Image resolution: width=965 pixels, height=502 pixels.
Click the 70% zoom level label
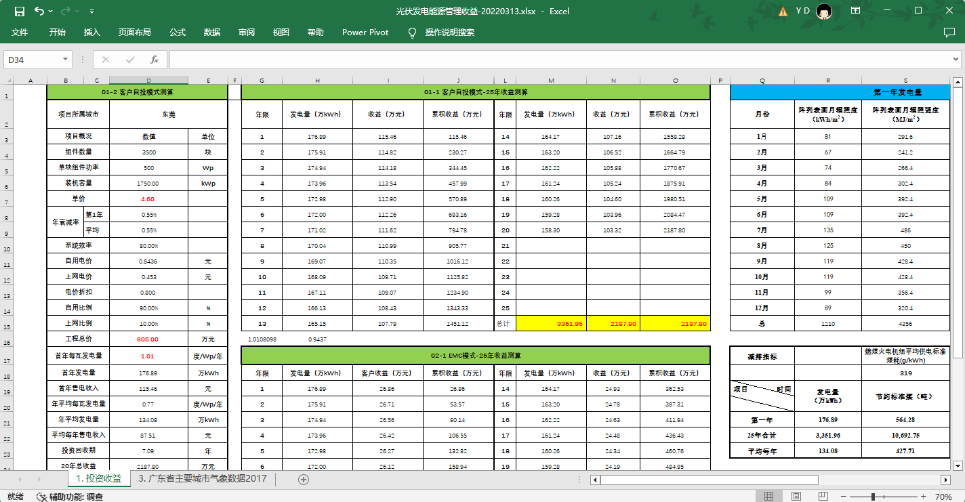pyautogui.click(x=943, y=497)
